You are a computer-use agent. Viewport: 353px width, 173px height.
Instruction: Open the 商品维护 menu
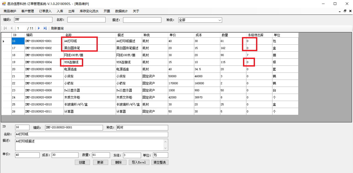coord(10,11)
